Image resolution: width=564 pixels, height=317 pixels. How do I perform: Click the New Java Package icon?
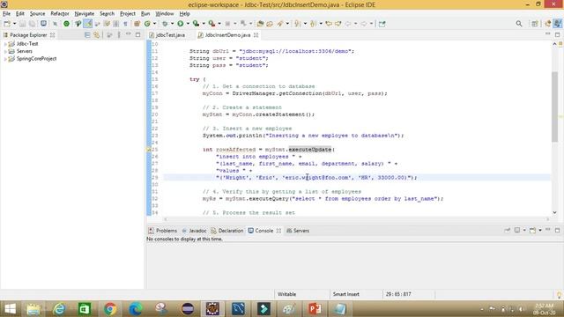137,24
